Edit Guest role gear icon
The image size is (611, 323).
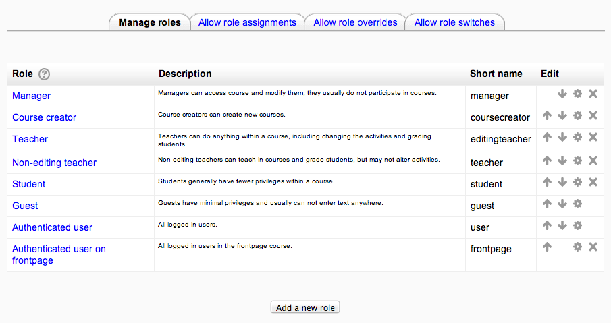click(577, 204)
